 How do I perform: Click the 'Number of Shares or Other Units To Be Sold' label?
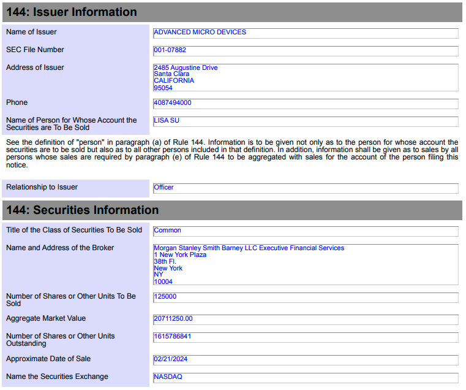pos(71,300)
